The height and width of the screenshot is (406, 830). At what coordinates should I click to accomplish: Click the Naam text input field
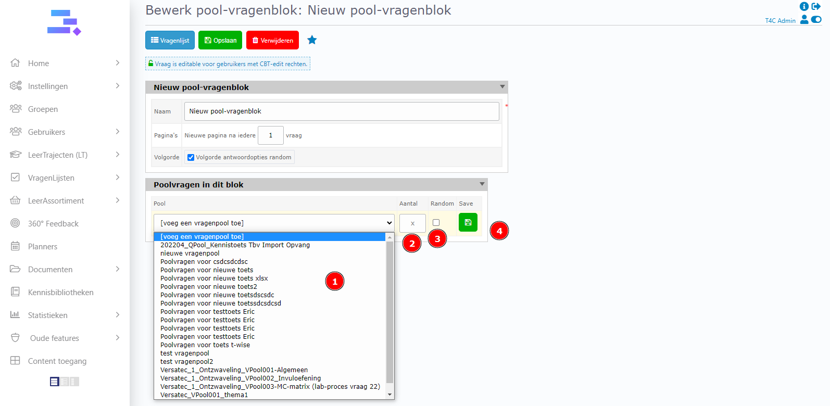coord(341,111)
